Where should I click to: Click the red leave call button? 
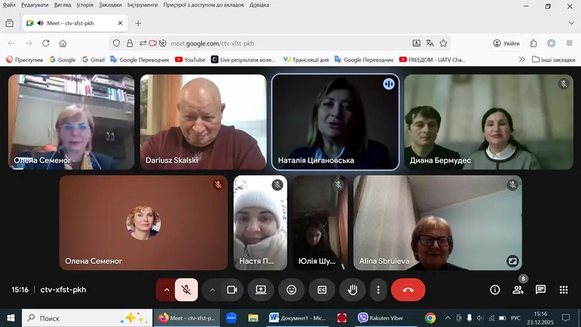pos(408,290)
